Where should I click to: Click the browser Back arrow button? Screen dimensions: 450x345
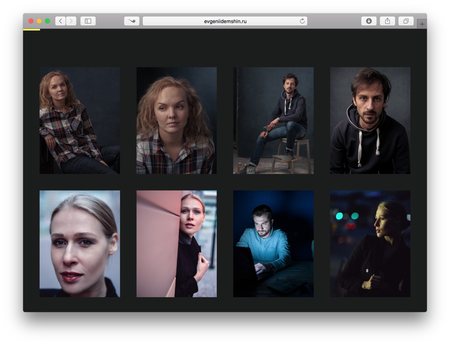[61, 21]
